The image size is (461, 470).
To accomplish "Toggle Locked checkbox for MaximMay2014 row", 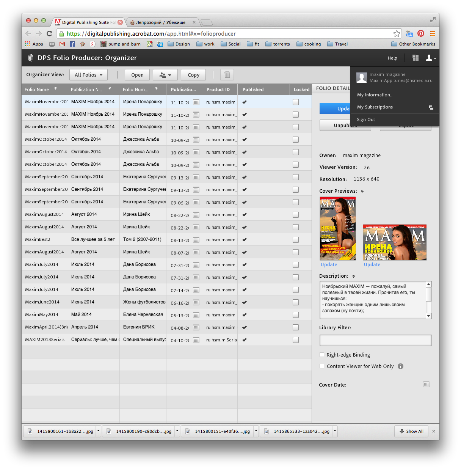I will pyautogui.click(x=296, y=315).
